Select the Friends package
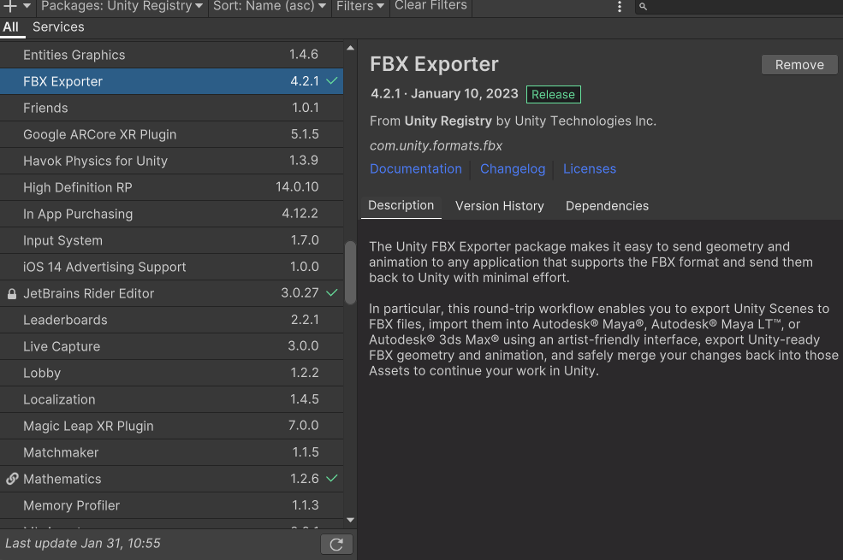 [171, 108]
